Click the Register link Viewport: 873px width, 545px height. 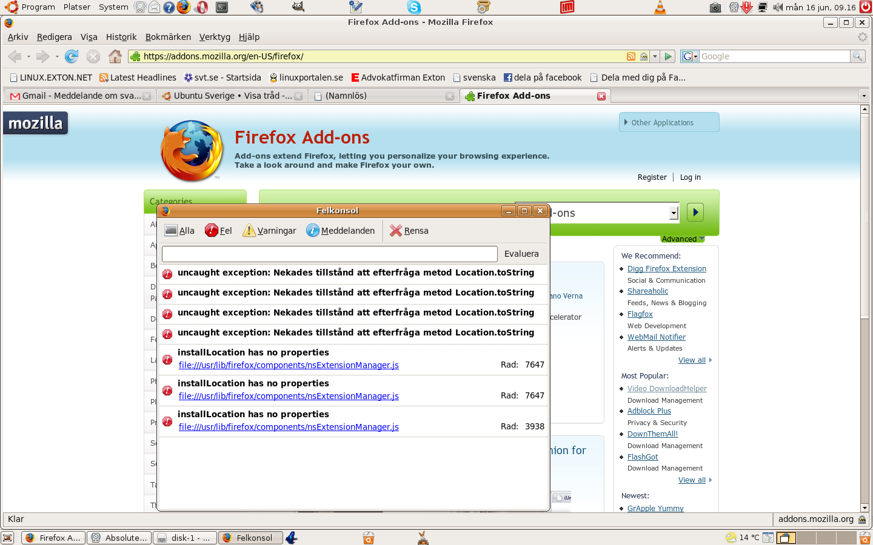tap(652, 177)
